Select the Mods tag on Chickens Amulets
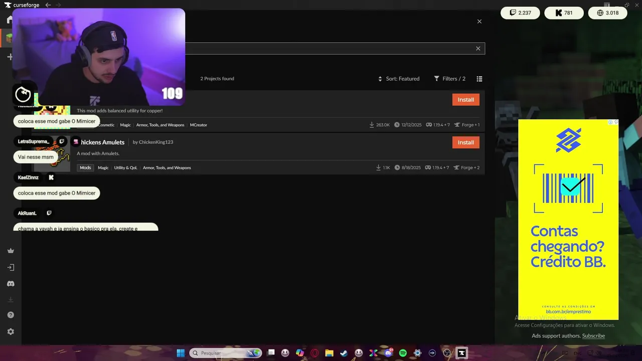 pos(86,168)
